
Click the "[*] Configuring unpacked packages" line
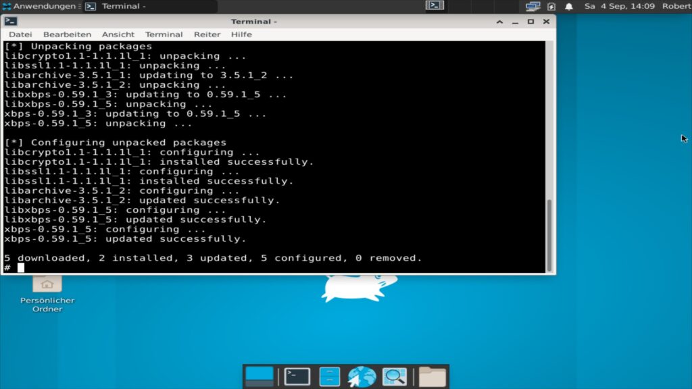[115, 142]
